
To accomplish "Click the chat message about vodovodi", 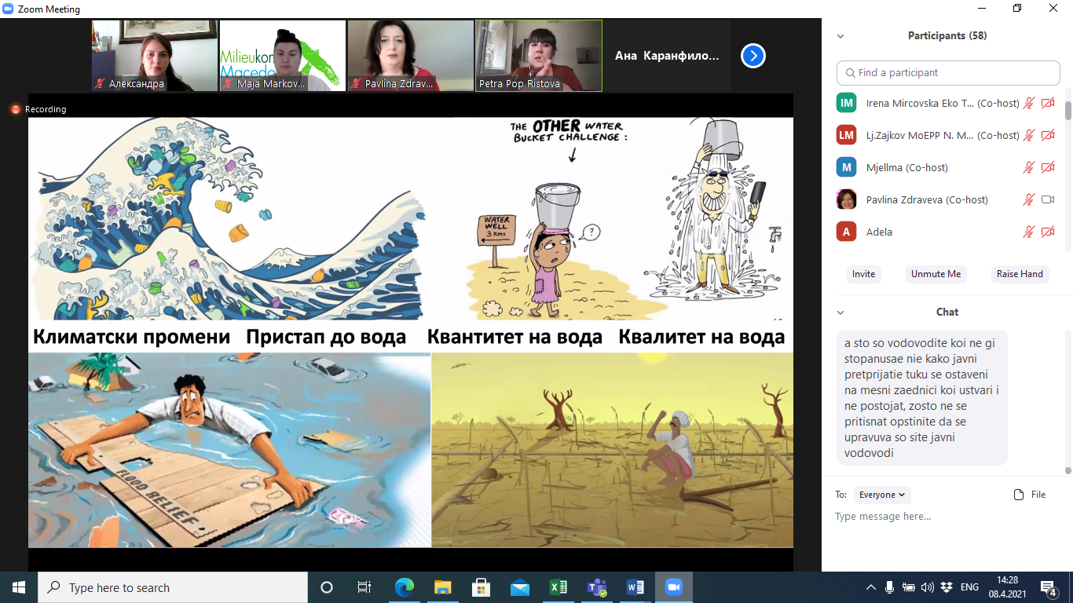I will point(921,398).
